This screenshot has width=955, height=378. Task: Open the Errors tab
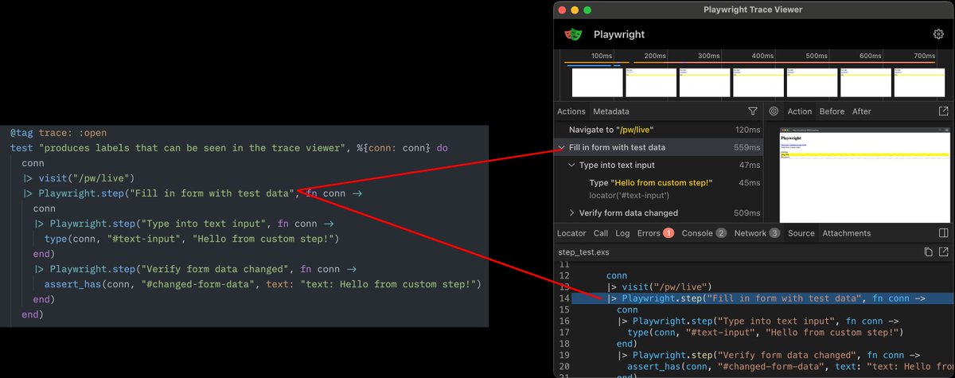pyautogui.click(x=655, y=233)
